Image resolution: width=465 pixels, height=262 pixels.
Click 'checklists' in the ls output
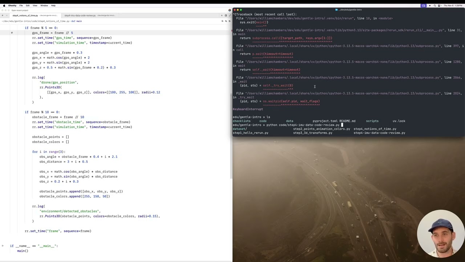point(242,121)
